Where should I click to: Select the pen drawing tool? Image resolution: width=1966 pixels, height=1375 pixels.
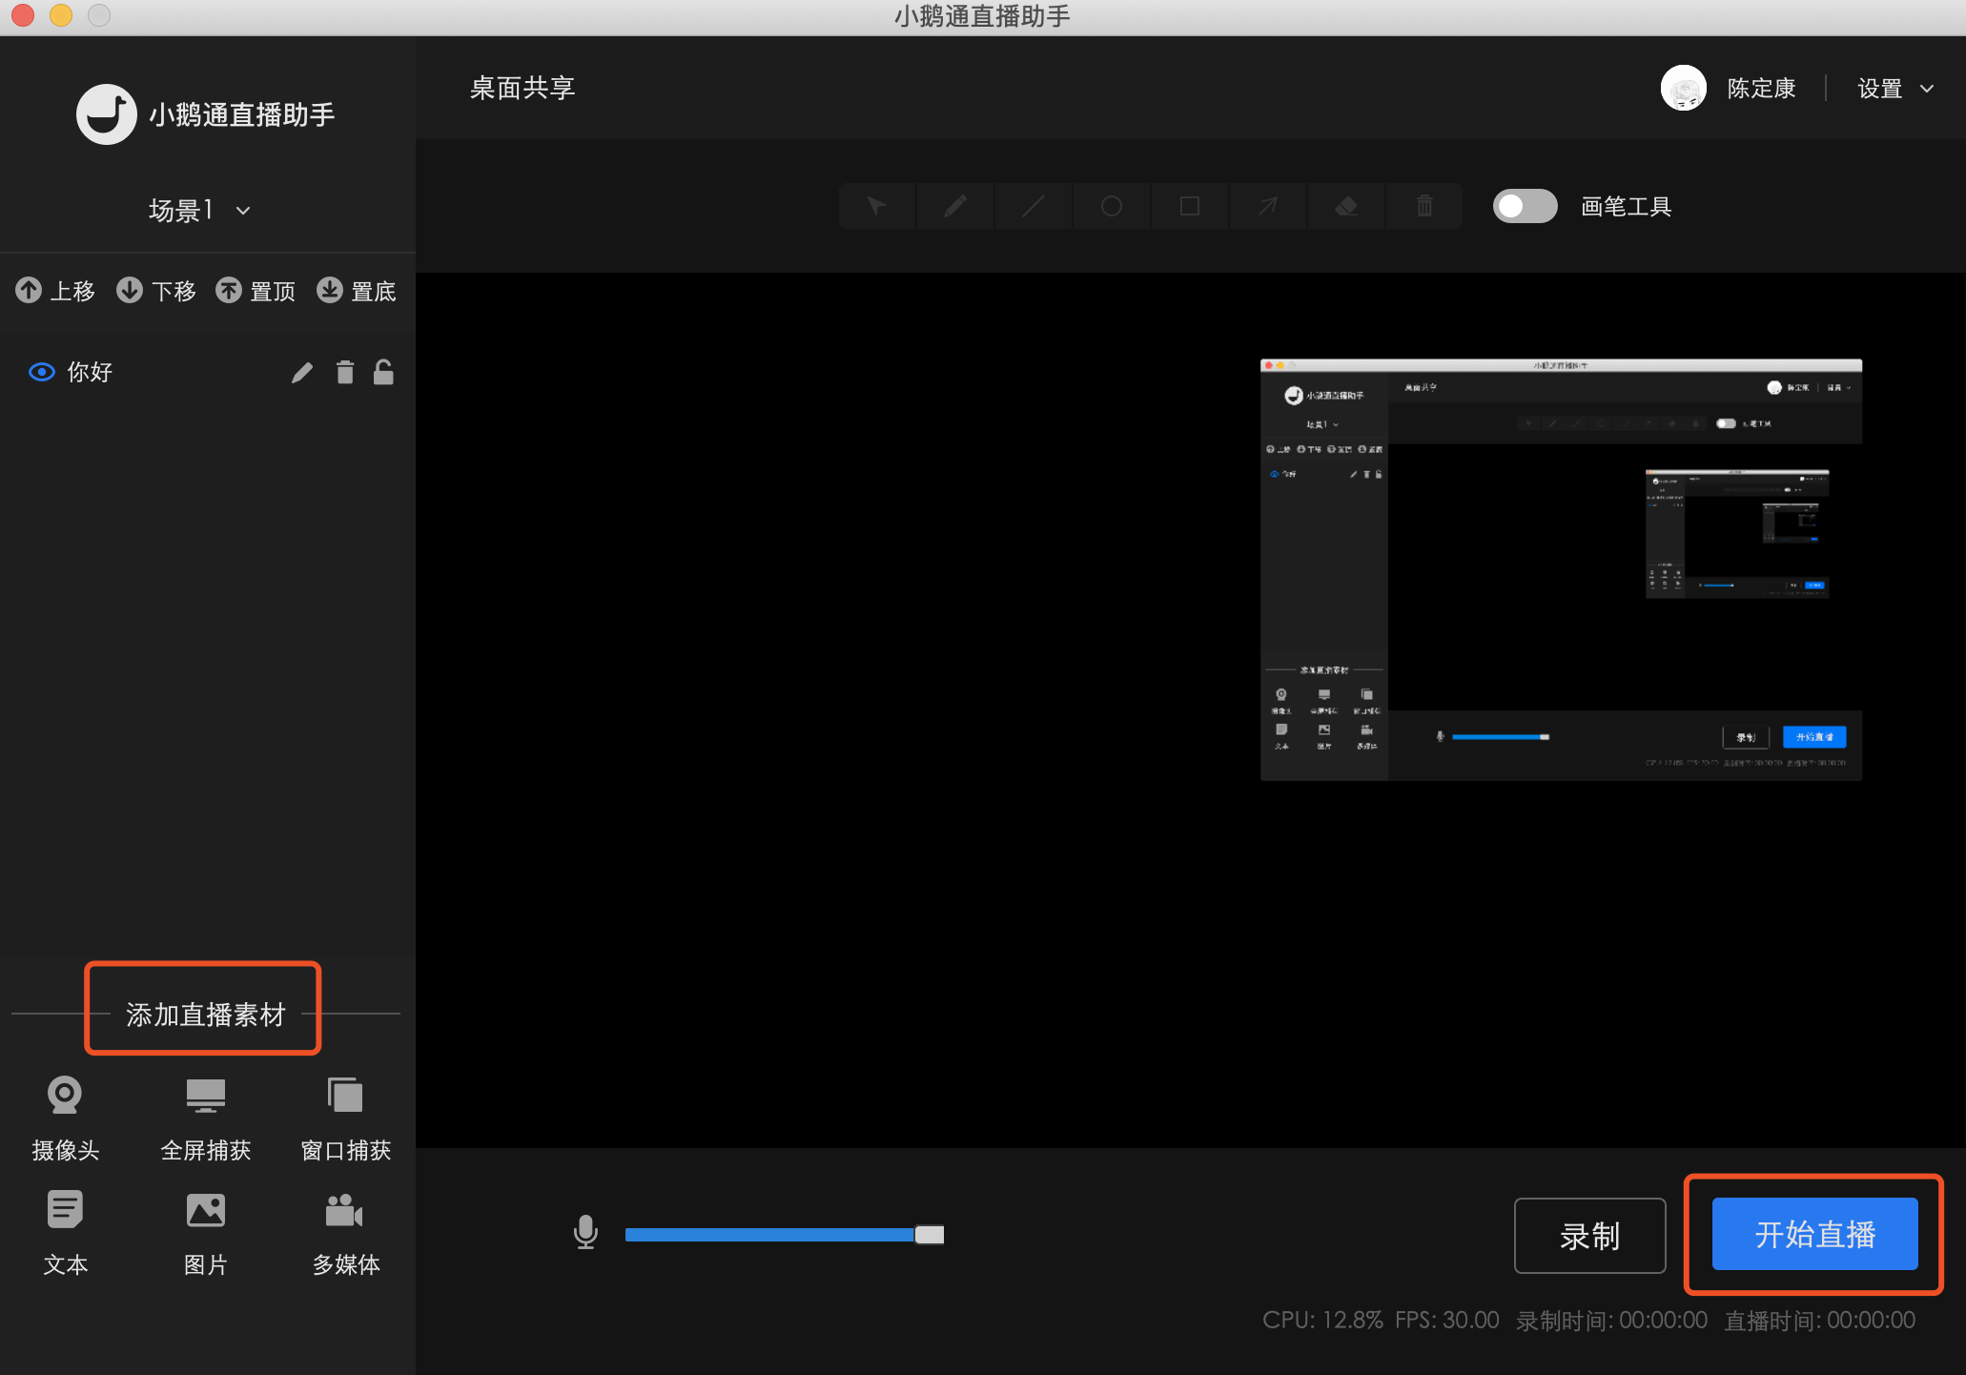(954, 205)
